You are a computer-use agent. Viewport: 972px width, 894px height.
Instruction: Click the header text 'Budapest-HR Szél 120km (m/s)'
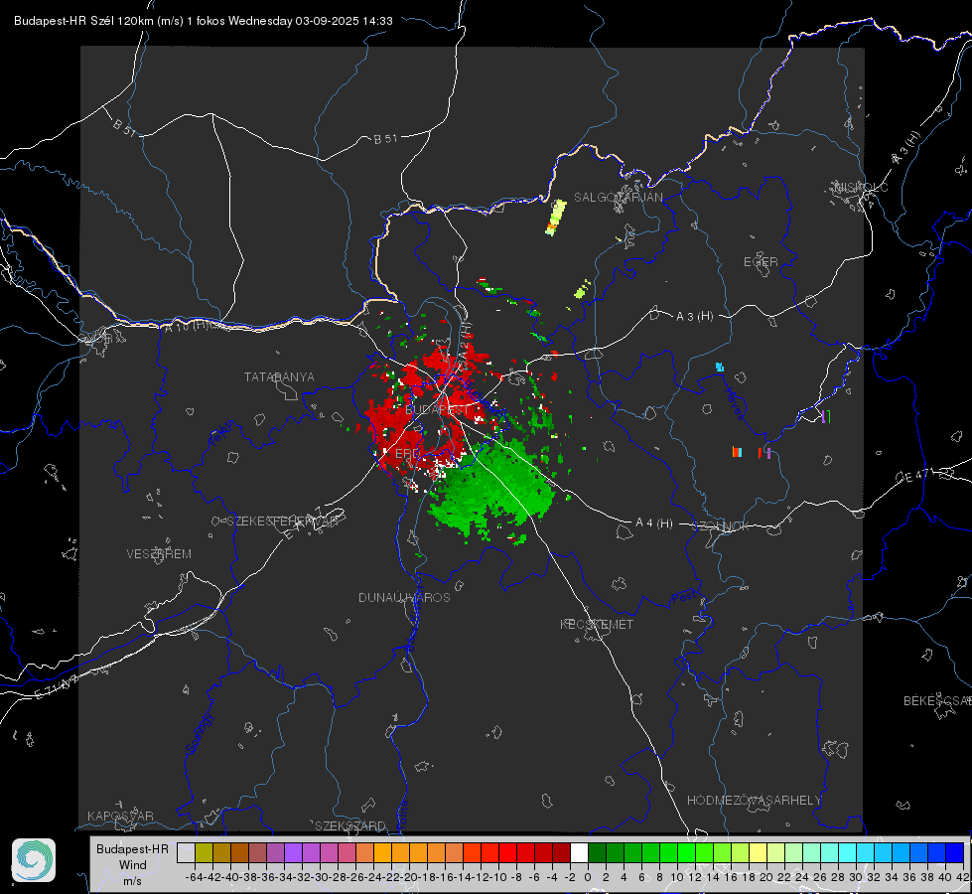tap(98, 21)
